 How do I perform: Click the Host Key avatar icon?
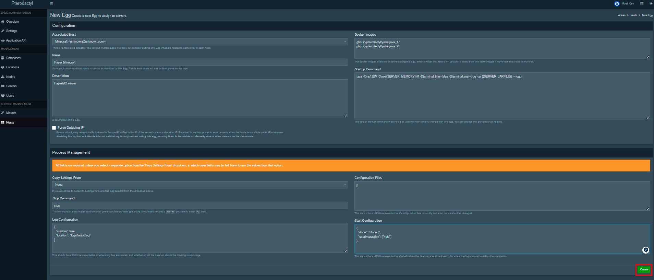point(617,3)
